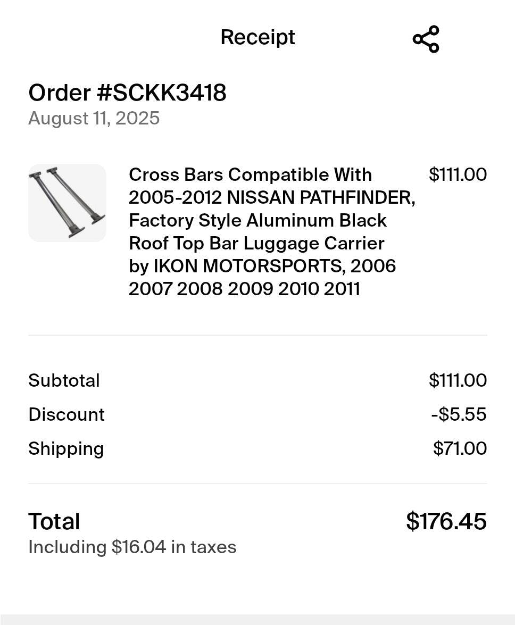This screenshot has width=515, height=625.
Task: Click NISSAN PATHFINDER in the description
Action: [x=321, y=197]
